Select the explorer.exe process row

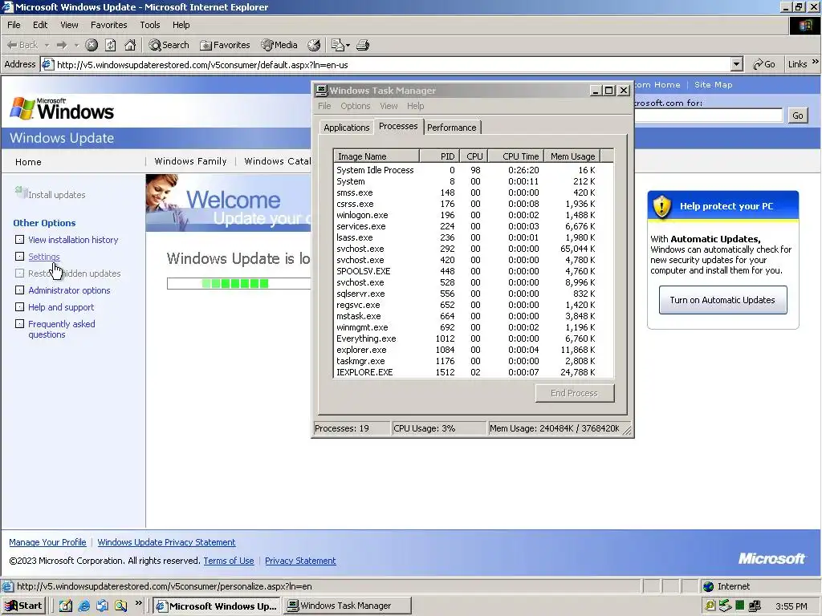473,350
